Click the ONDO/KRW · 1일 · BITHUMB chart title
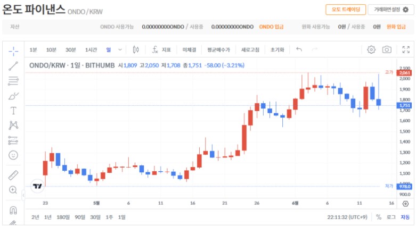 [x=72, y=65]
